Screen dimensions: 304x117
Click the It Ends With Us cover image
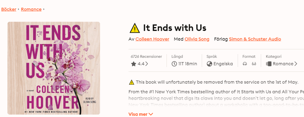click(x=54, y=68)
